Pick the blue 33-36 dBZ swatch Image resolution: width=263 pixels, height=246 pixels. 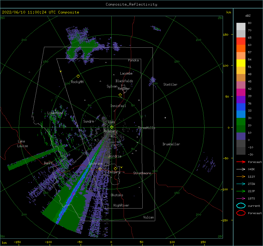pyautogui.click(x=241, y=107)
